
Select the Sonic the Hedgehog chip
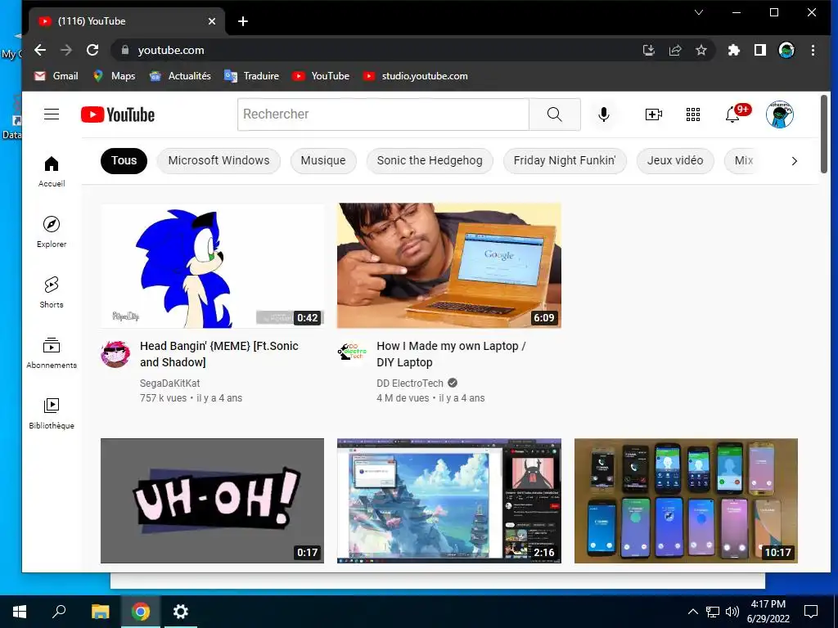pos(430,161)
